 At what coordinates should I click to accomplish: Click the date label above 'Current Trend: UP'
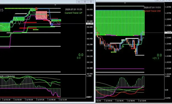click(73, 10)
